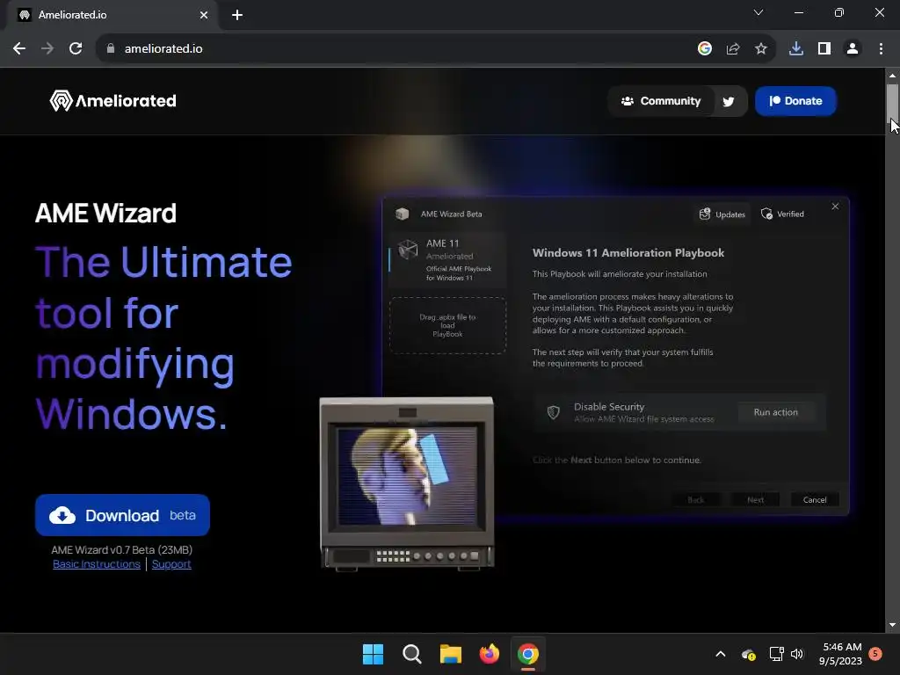Click the Windows 11 Amelioration Playbook title

pyautogui.click(x=628, y=253)
